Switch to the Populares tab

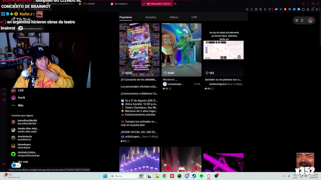pyautogui.click(x=126, y=17)
